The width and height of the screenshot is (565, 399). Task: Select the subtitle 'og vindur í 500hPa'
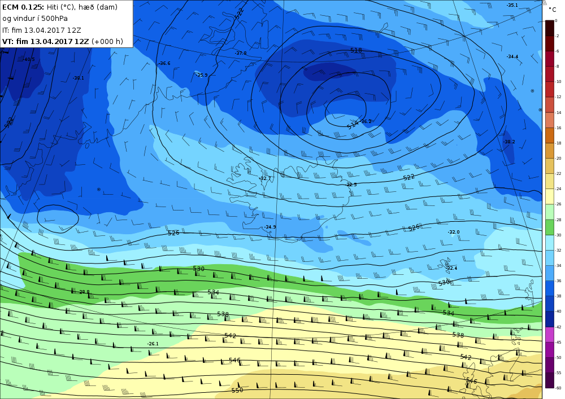(35, 19)
